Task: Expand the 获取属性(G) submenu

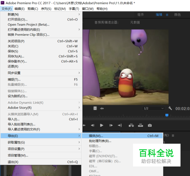Action: coord(41,142)
